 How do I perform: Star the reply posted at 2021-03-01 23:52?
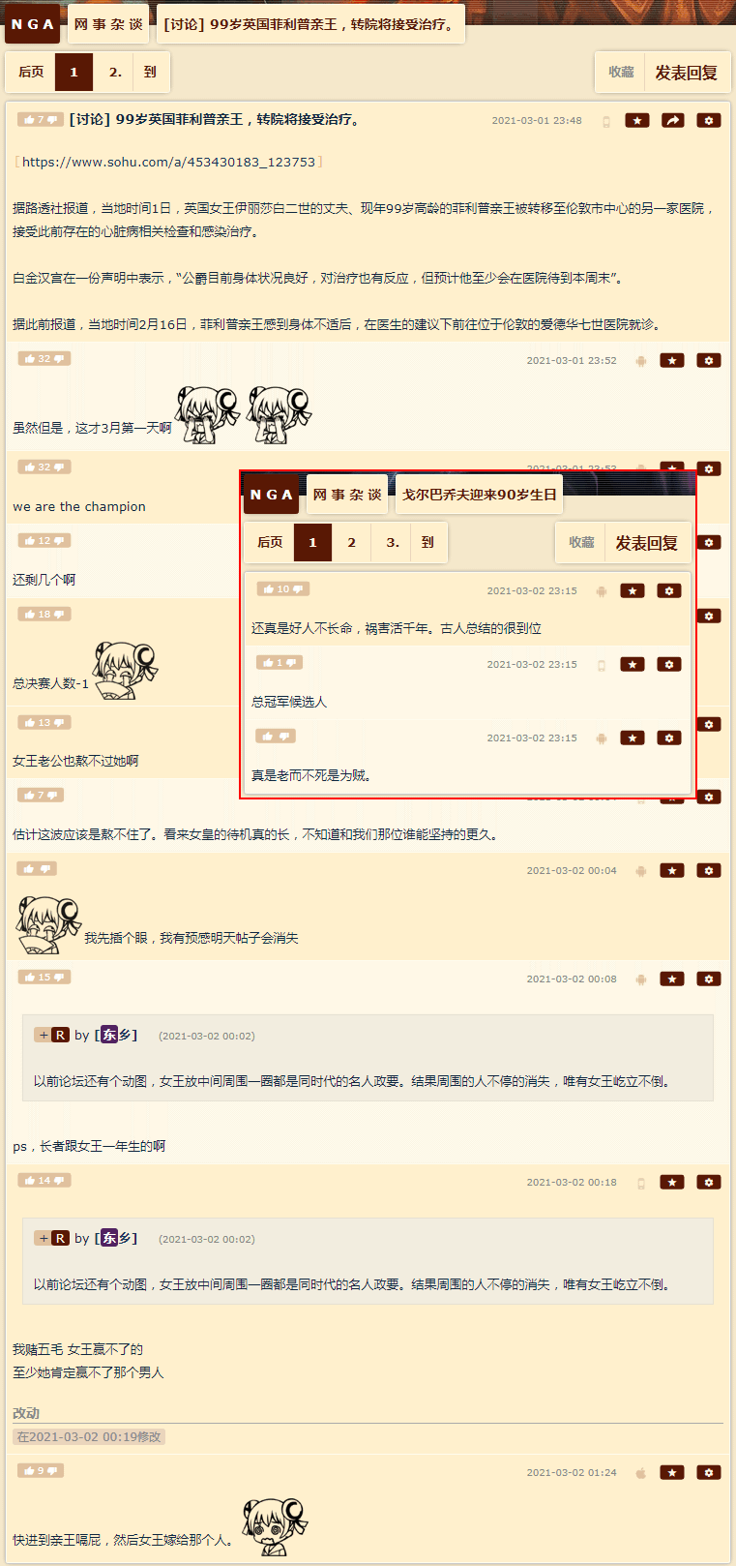point(672,360)
